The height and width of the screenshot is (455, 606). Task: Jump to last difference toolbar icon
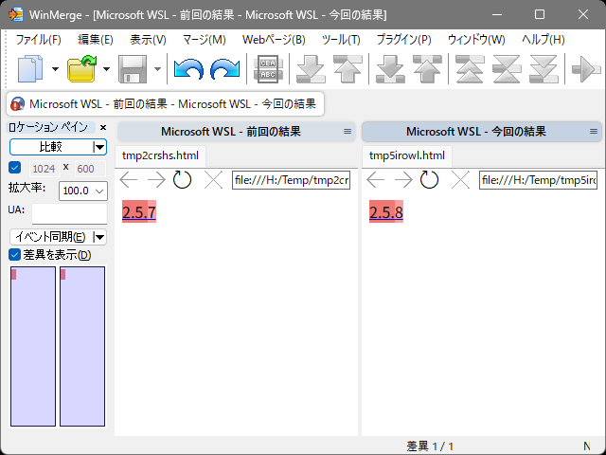point(544,69)
